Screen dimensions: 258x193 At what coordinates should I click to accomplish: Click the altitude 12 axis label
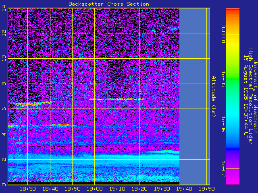pos(4,33)
